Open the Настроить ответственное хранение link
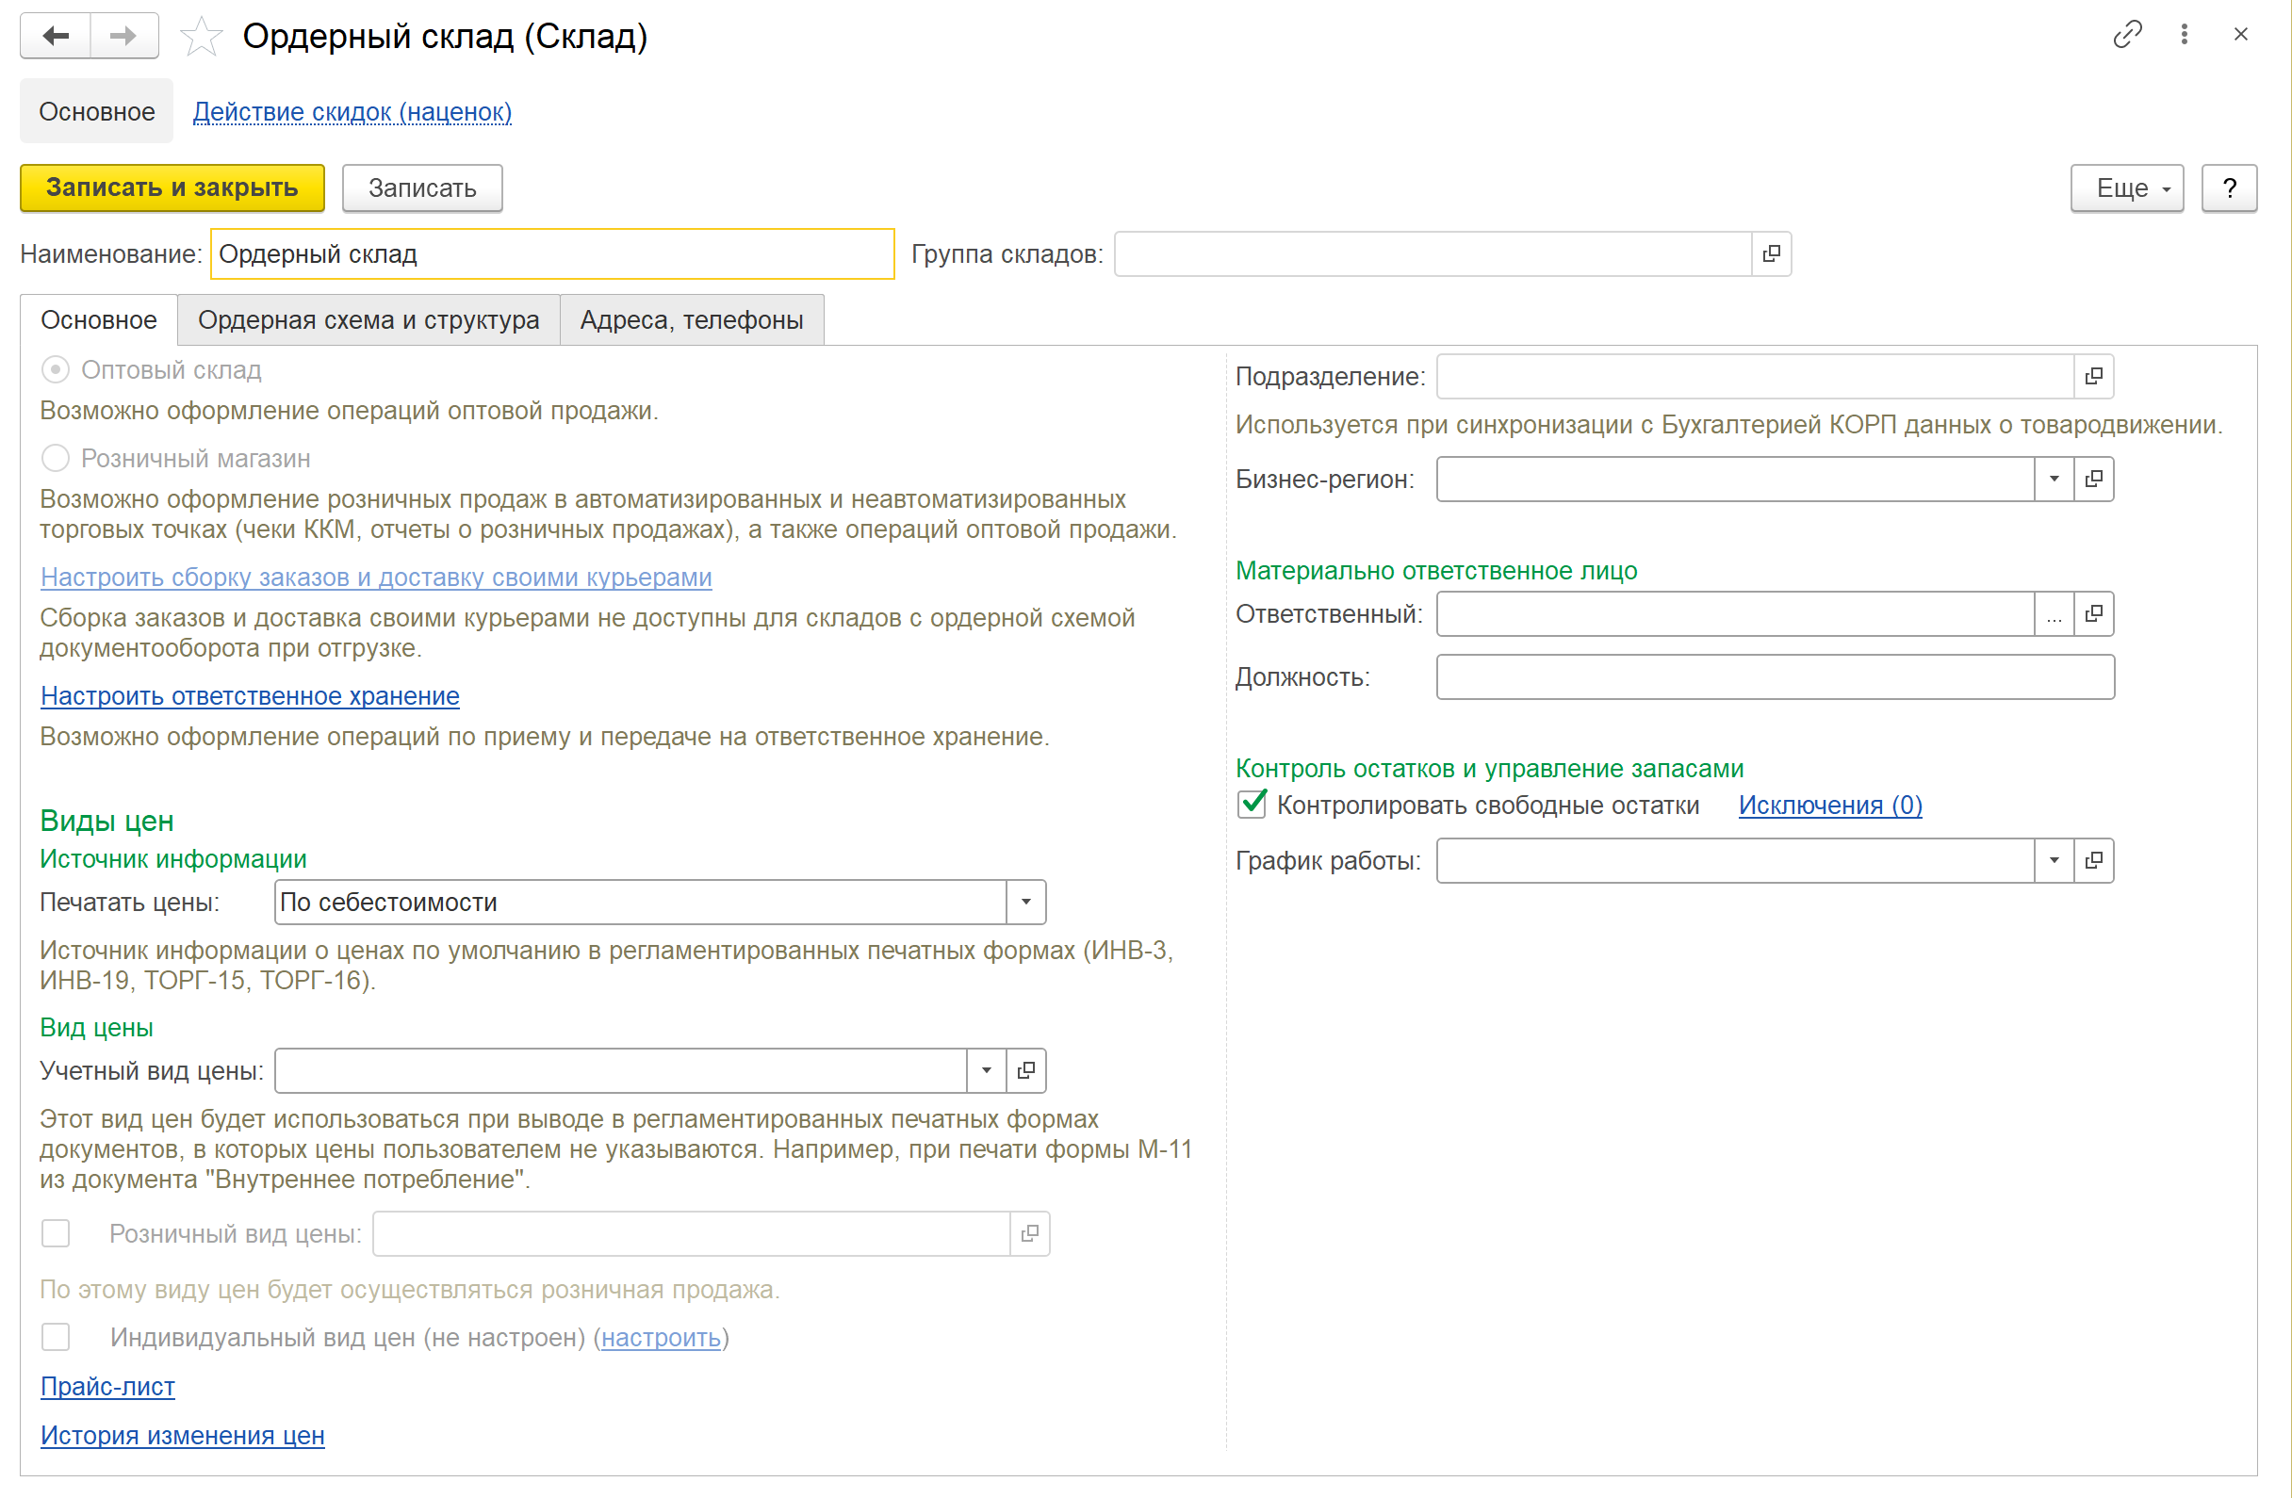 [x=250, y=696]
